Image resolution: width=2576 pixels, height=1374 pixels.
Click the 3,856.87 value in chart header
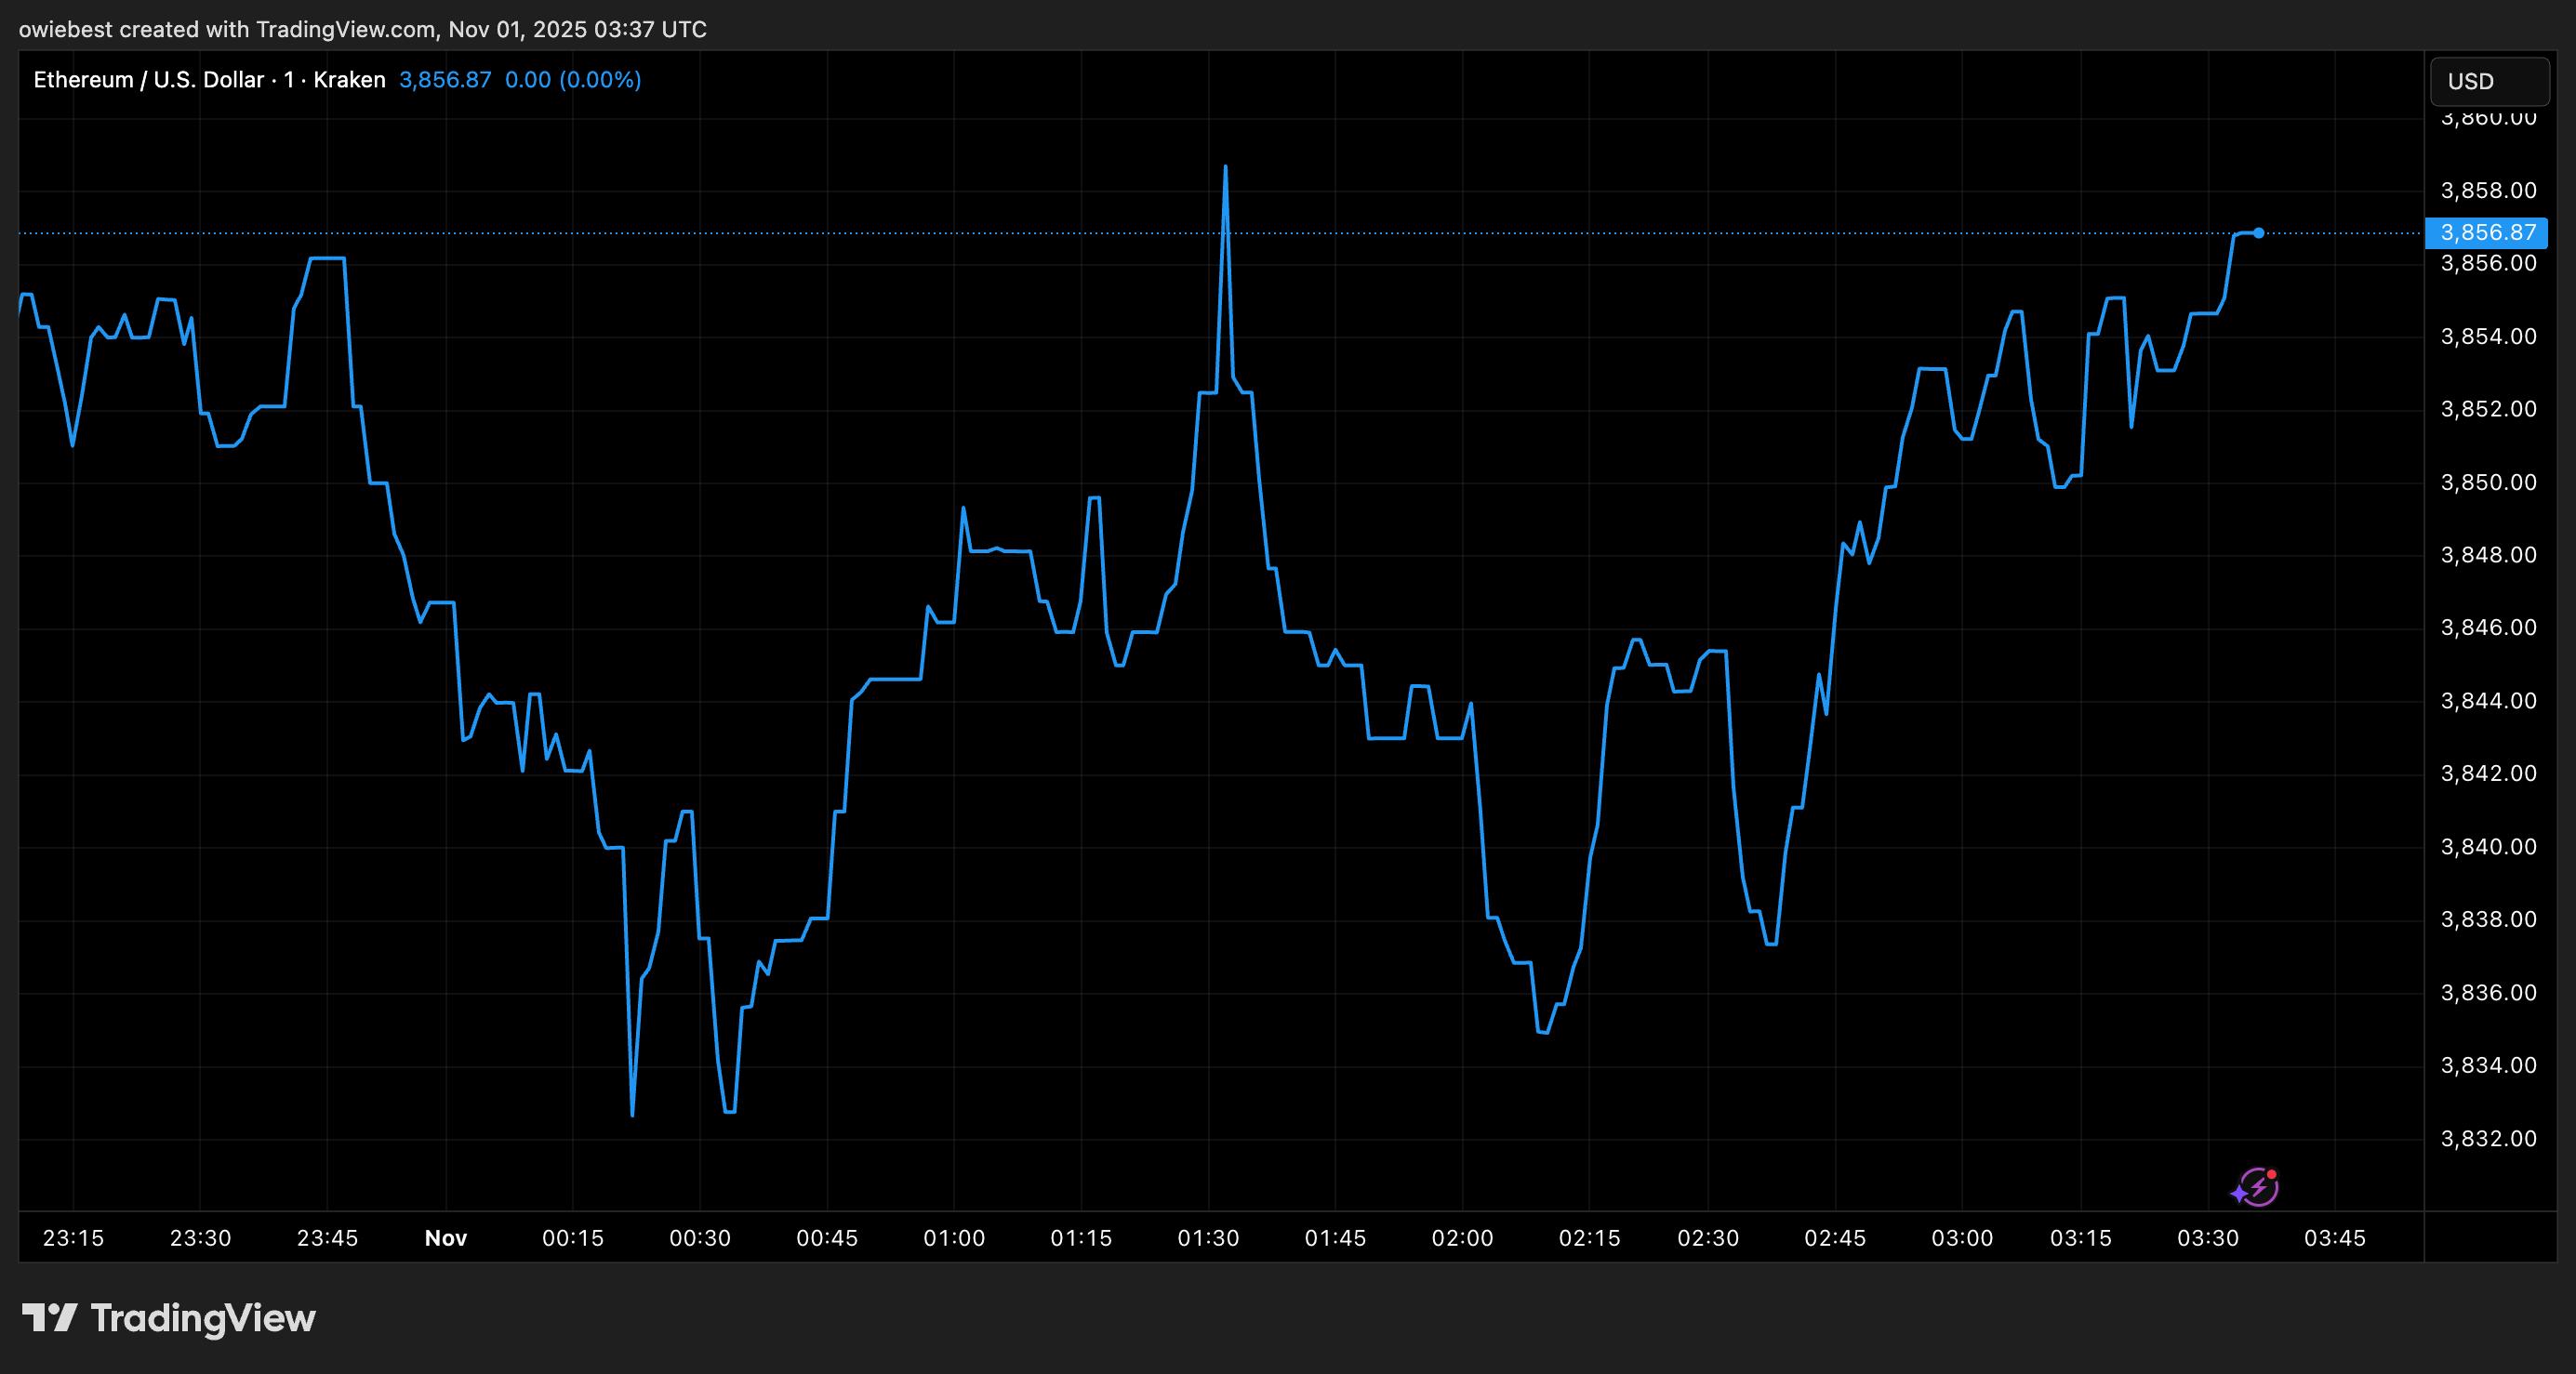[x=445, y=80]
